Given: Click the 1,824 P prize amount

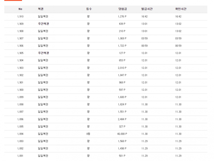Looking at the screenshot, I should 122,105.
